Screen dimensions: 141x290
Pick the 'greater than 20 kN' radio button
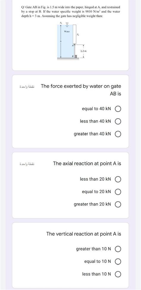[x=118, y=204]
